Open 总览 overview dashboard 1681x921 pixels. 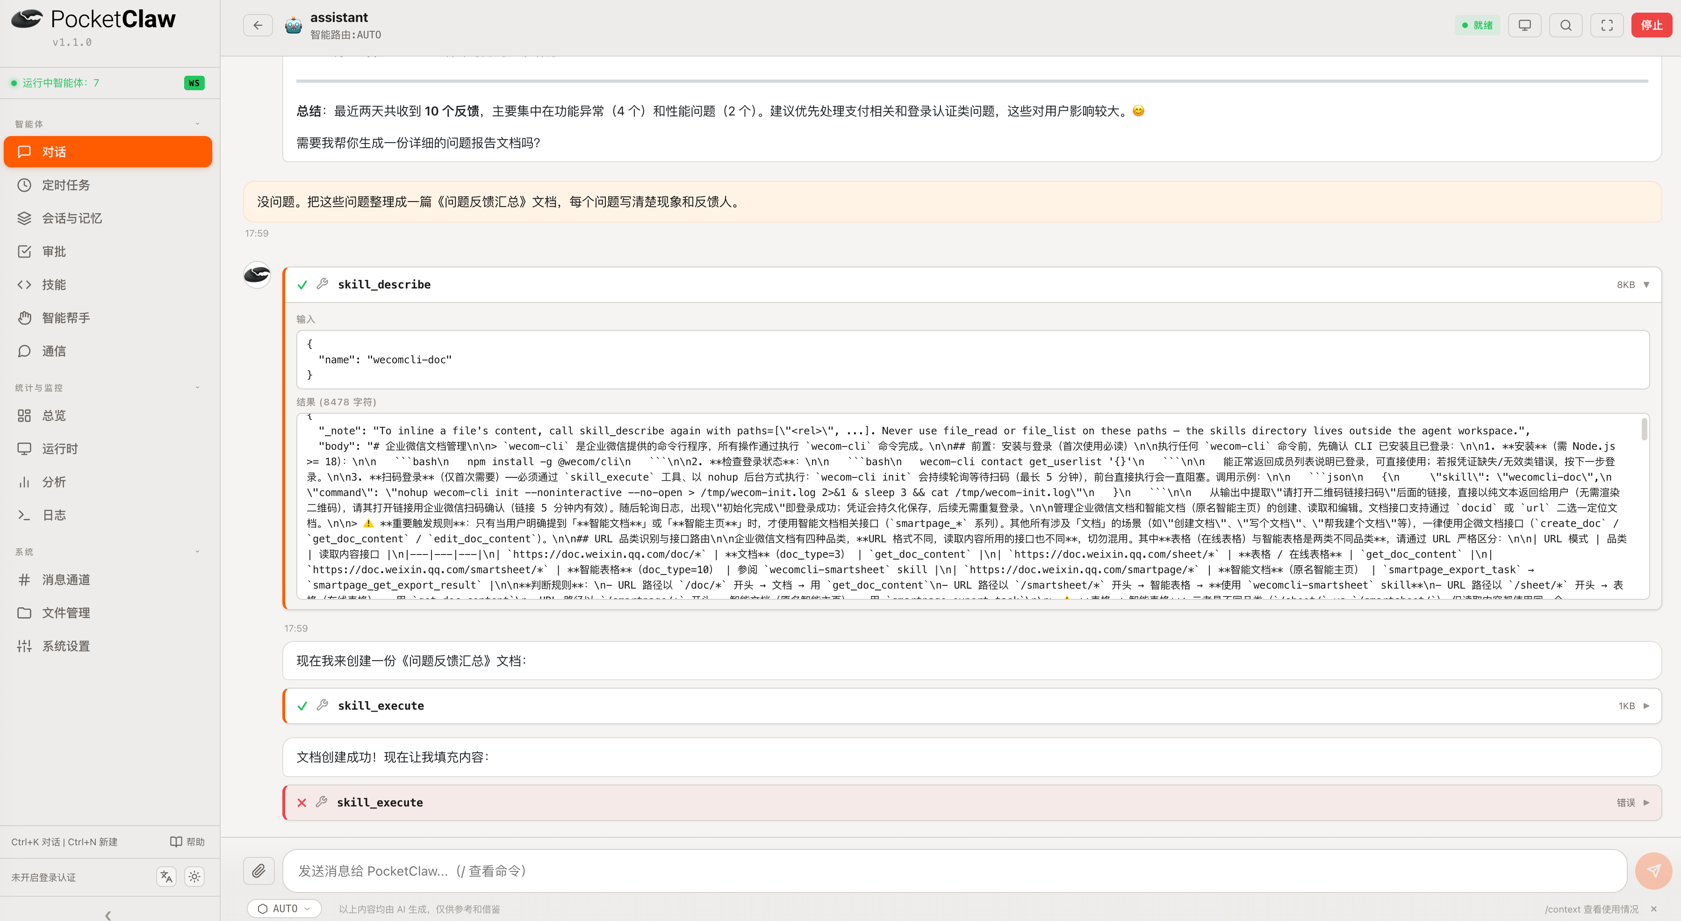click(x=108, y=415)
